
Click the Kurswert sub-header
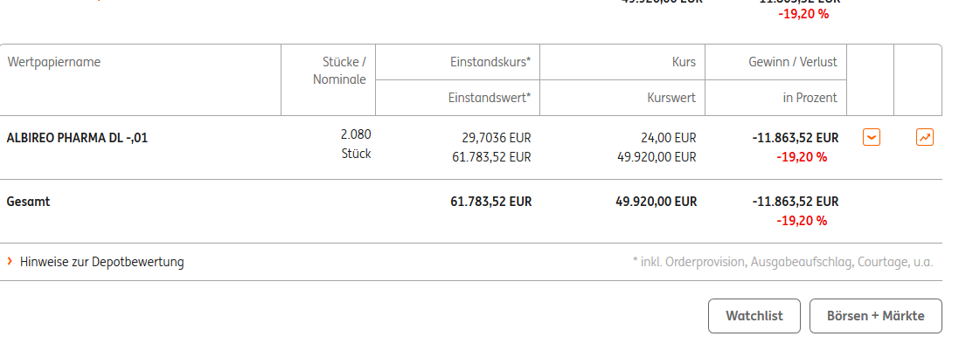point(671,98)
